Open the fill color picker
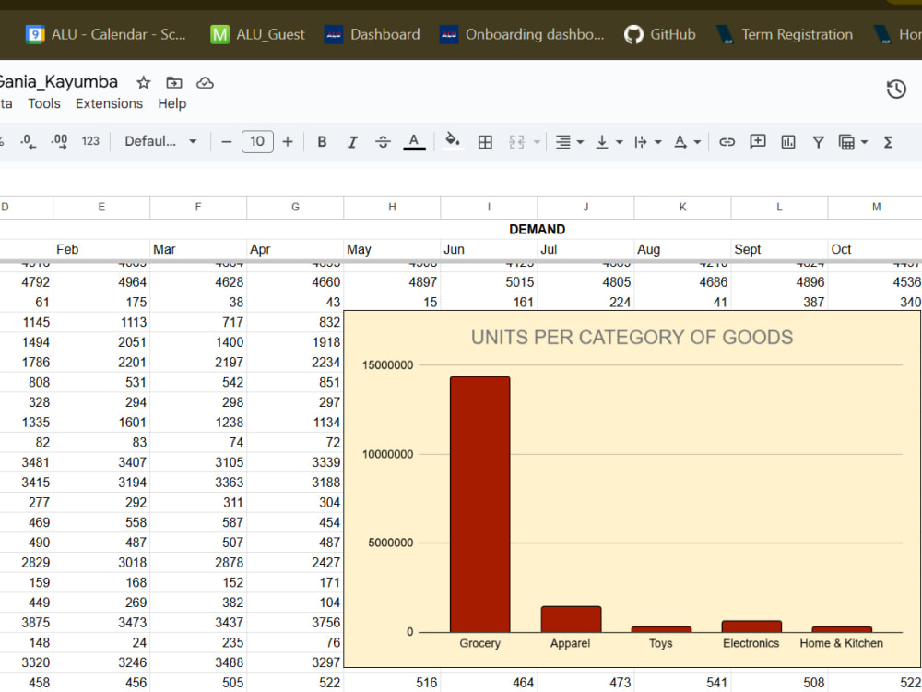The width and height of the screenshot is (922, 692). pyautogui.click(x=452, y=141)
